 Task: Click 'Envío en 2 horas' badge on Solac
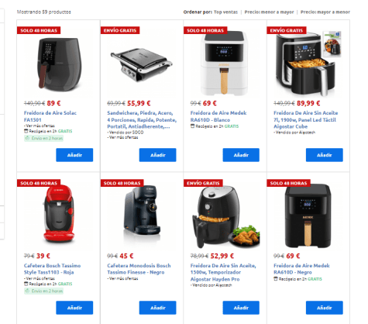43,138
